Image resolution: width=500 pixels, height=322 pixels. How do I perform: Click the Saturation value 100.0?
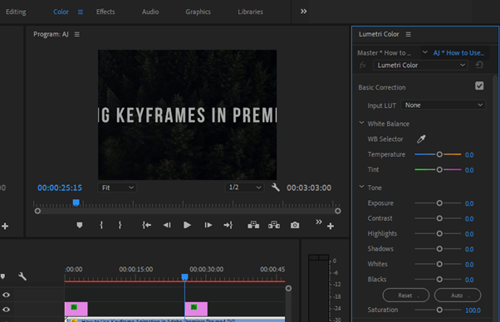[x=473, y=310]
